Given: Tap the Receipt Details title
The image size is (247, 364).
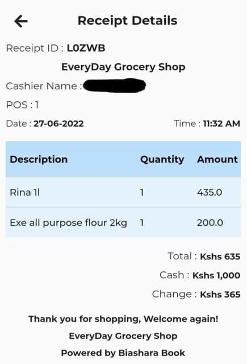Looking at the screenshot, I should coord(127,21).
